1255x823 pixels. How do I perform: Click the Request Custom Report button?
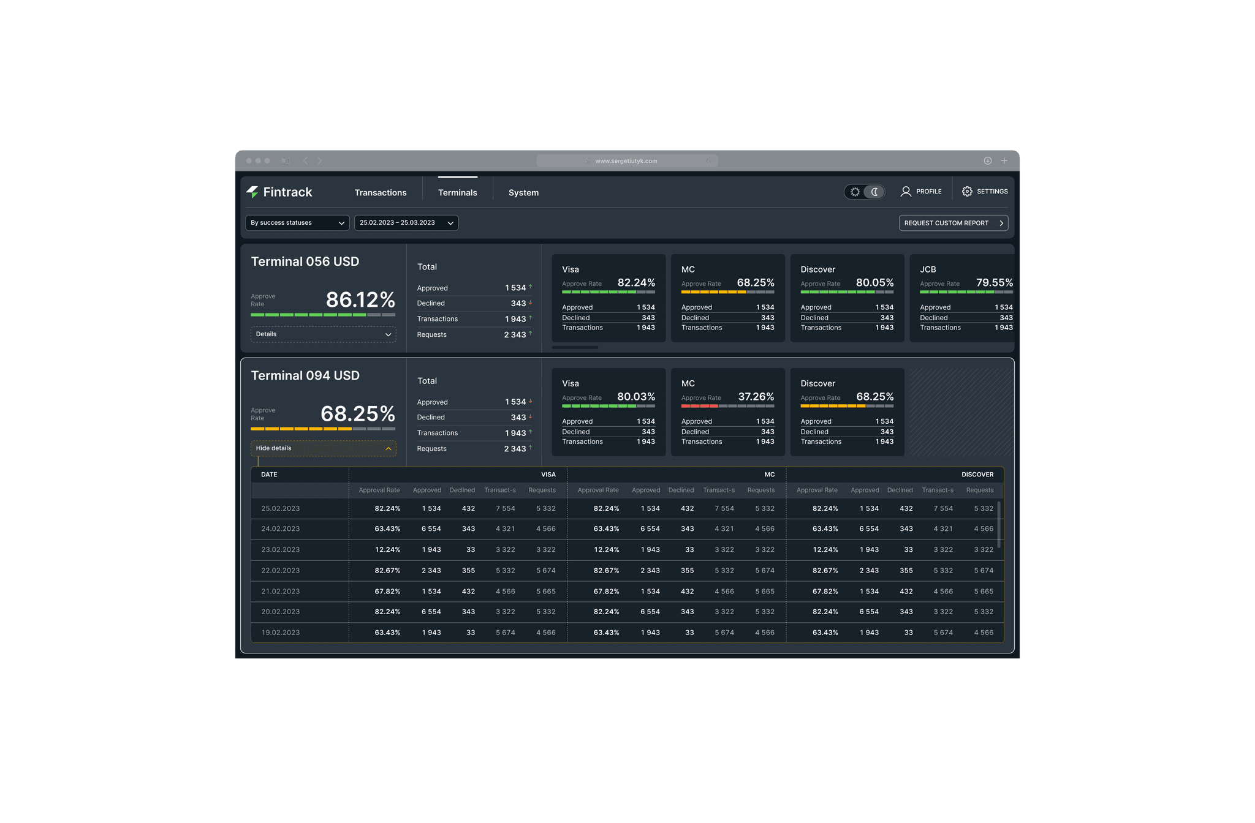(953, 223)
